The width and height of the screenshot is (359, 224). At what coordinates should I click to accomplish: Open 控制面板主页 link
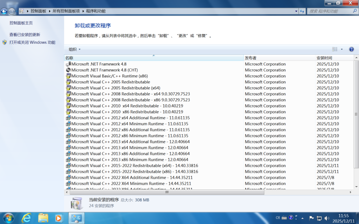21,23
